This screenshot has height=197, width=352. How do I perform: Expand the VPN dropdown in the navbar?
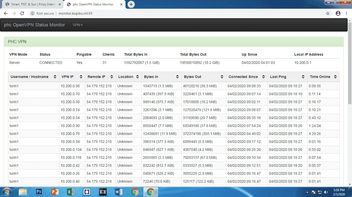[78, 25]
